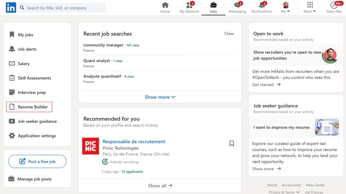Open the Notifications bell icon
Viewport: 346px width, 194px height.
click(262, 5)
